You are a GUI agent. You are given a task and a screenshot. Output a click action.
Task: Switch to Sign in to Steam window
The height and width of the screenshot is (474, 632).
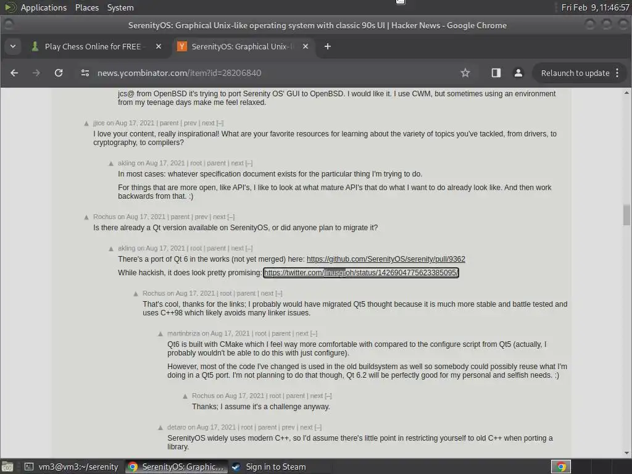tap(269, 467)
